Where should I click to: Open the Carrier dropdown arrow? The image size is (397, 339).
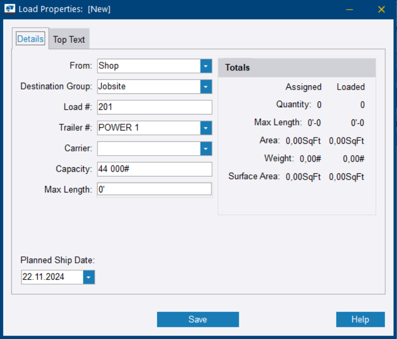(x=206, y=149)
